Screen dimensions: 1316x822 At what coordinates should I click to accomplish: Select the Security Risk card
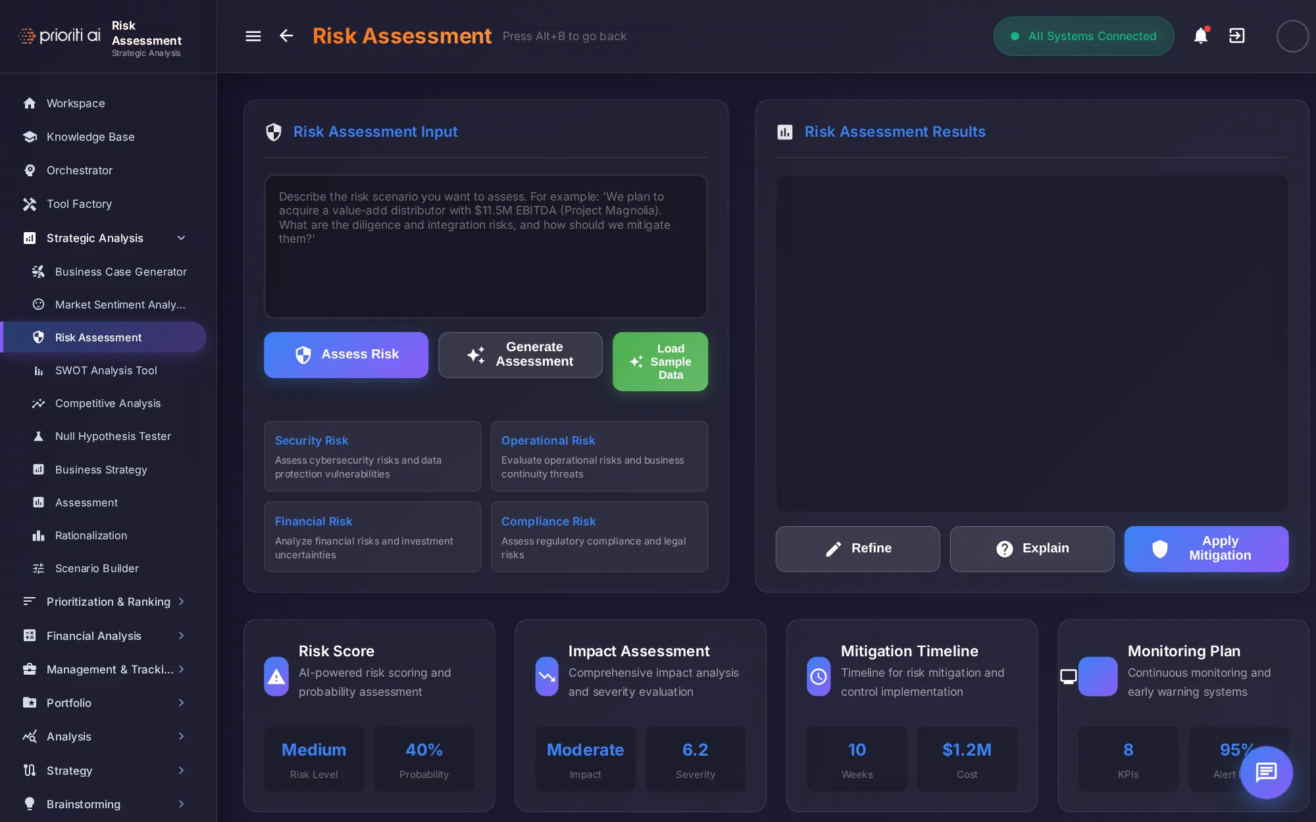[372, 456]
